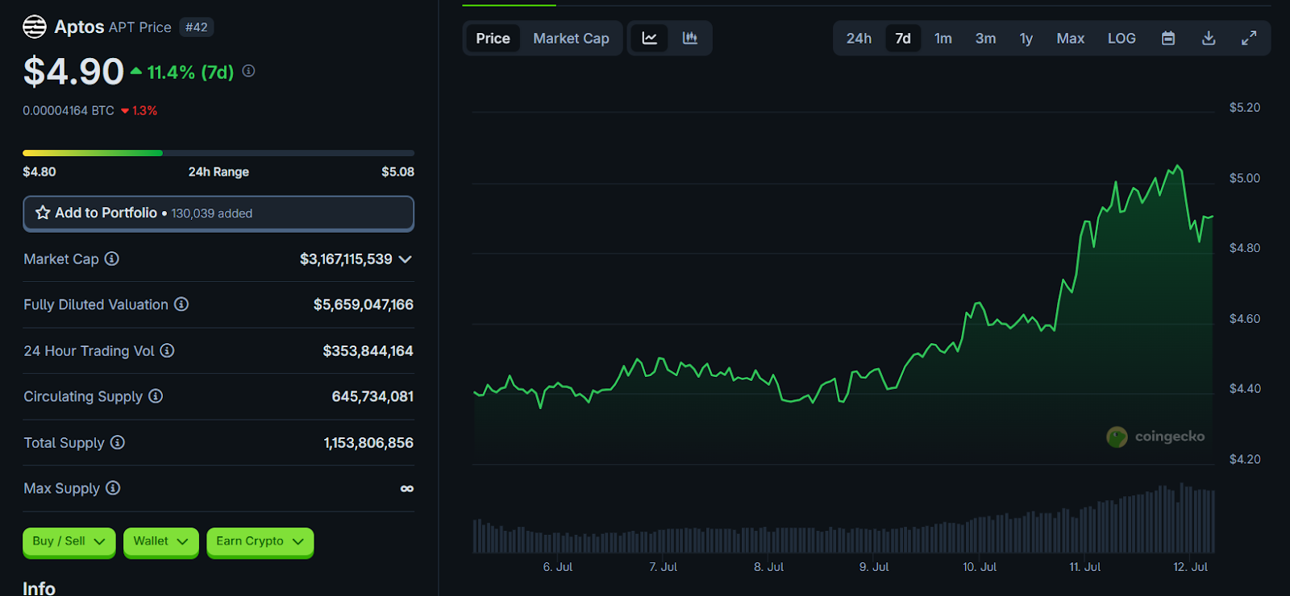Switch to line chart view icon
This screenshot has width=1290, height=596.
[x=649, y=38]
